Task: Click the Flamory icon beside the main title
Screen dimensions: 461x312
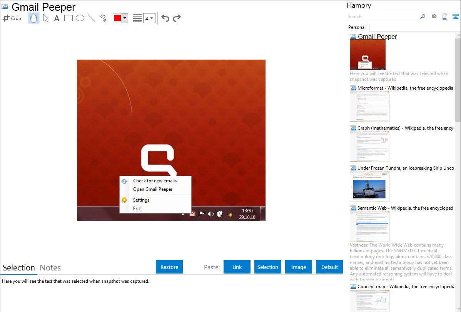Action: point(5,7)
